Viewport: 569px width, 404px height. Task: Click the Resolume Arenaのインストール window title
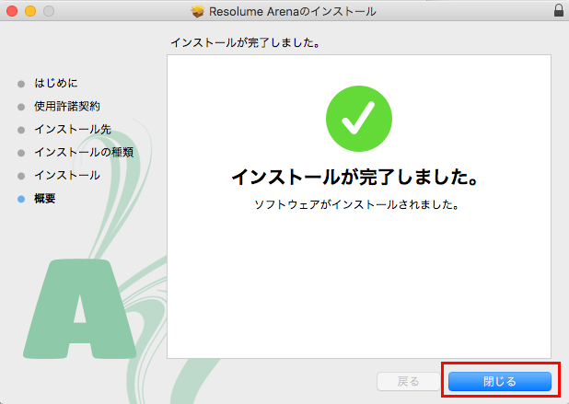[x=293, y=12]
